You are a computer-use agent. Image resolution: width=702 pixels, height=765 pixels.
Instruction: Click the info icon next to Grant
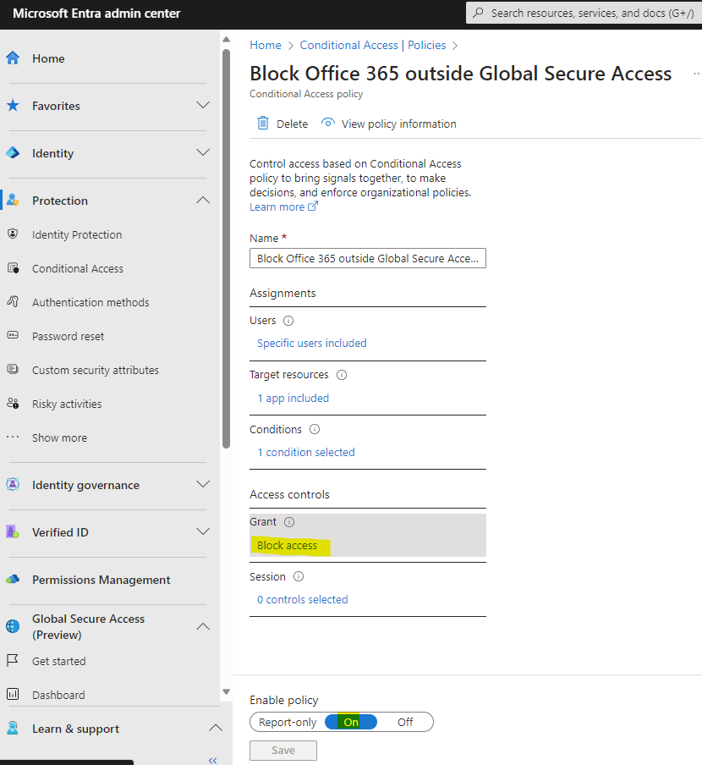289,522
